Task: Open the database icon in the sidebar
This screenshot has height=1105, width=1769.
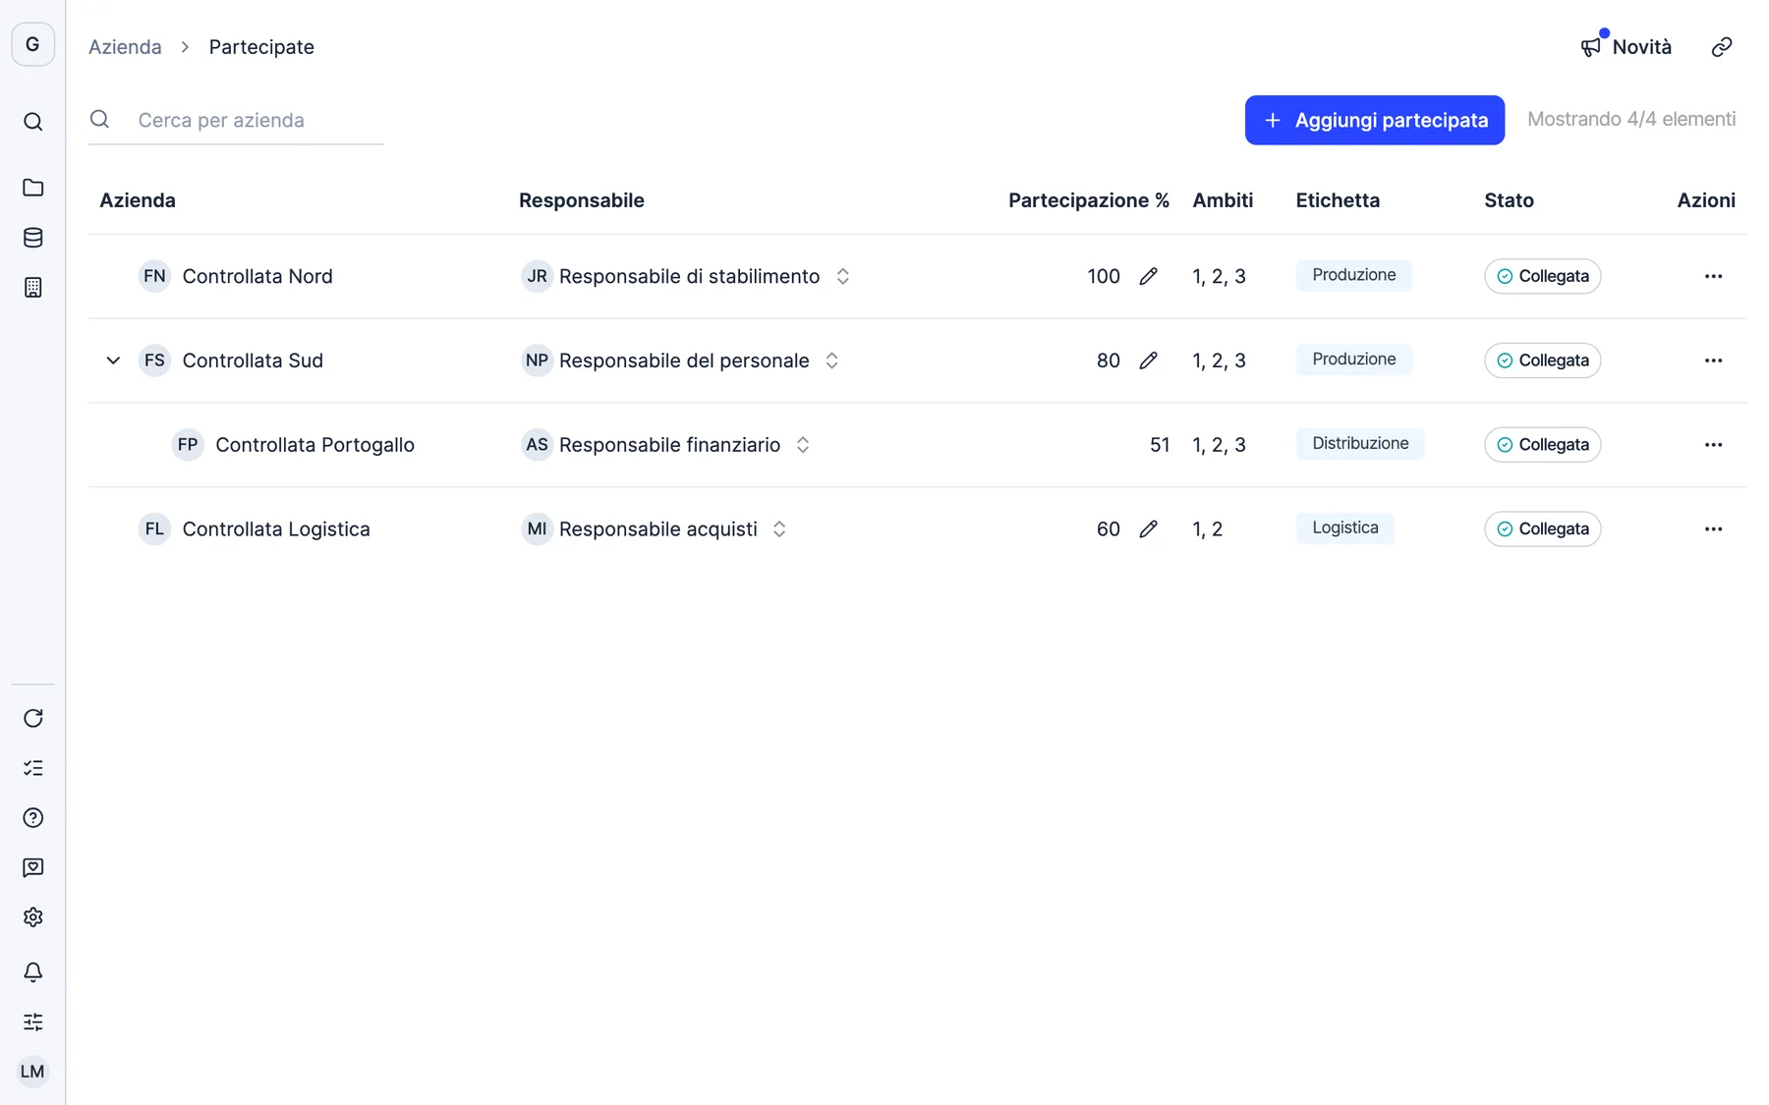Action: coord(32,238)
